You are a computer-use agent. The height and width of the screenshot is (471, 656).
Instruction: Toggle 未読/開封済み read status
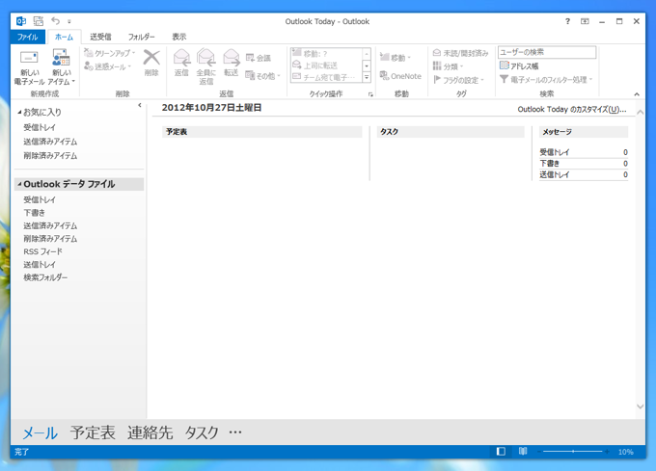click(x=460, y=53)
